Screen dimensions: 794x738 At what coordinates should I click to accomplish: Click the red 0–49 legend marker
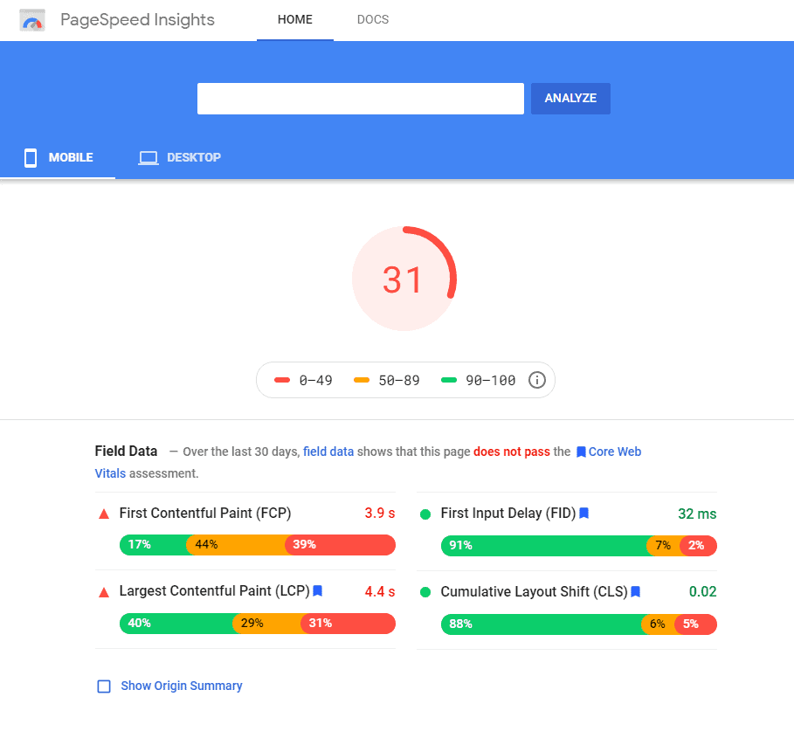tap(282, 380)
